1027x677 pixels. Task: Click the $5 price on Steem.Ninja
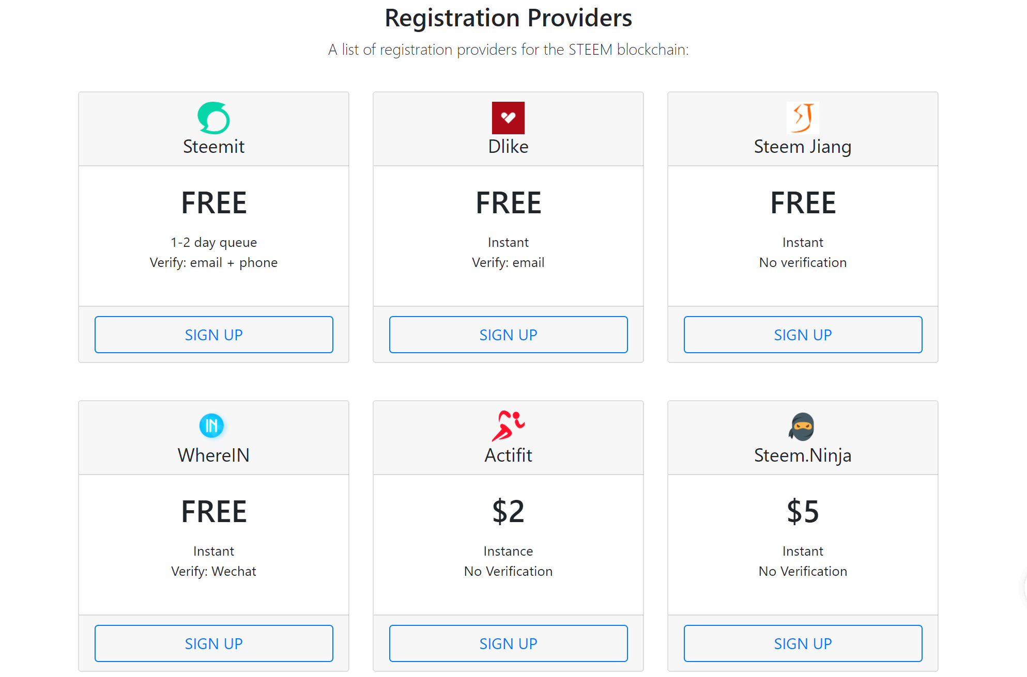point(803,511)
